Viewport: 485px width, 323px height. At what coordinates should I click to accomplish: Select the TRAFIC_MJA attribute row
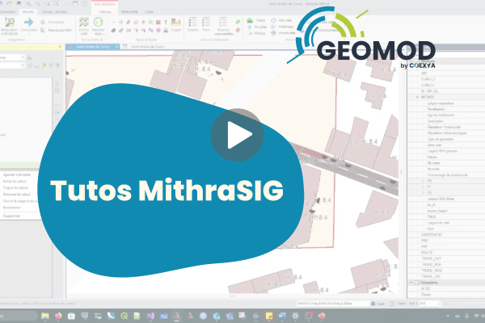point(446,265)
